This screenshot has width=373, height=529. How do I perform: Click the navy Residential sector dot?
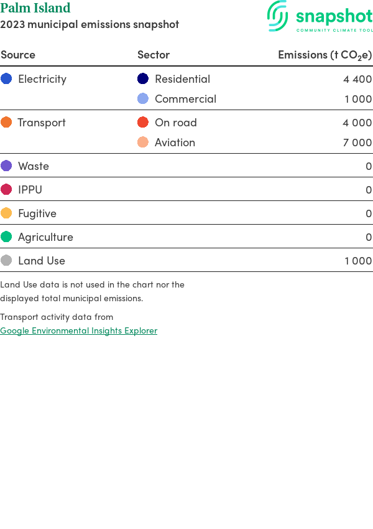(x=143, y=79)
